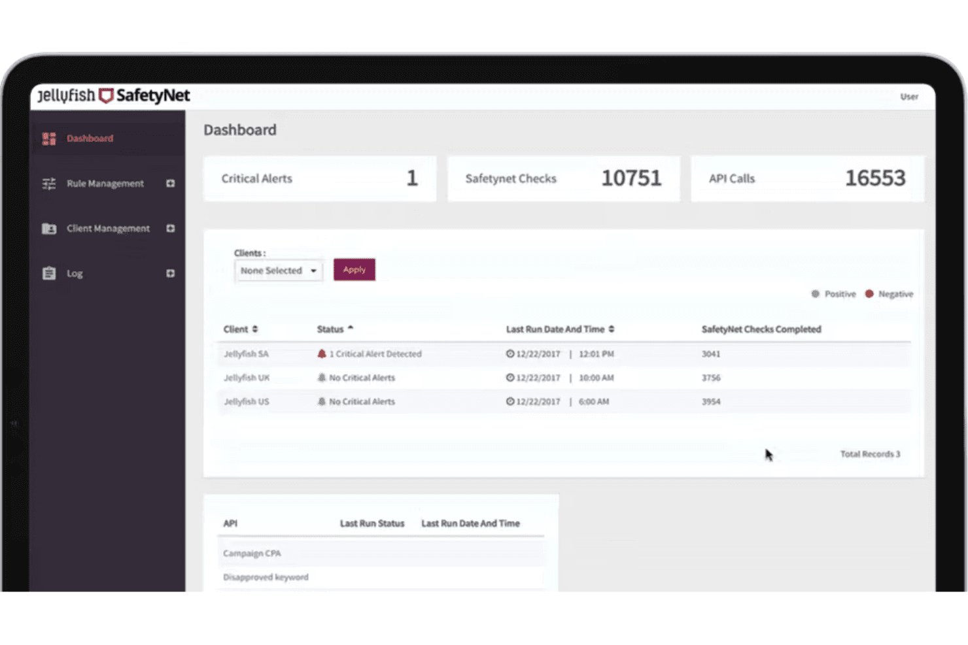This screenshot has height=645, width=968.
Task: Click the gray bell icon for Jellyfish US
Action: [322, 402]
